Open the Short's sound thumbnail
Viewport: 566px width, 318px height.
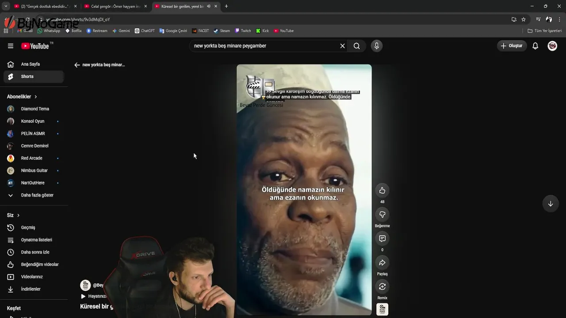point(382,309)
